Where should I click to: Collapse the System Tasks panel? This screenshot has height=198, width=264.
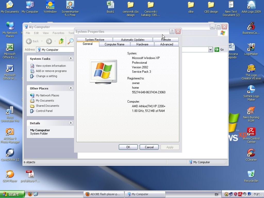71,59
